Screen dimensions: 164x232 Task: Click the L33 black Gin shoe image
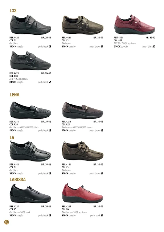click(30, 25)
